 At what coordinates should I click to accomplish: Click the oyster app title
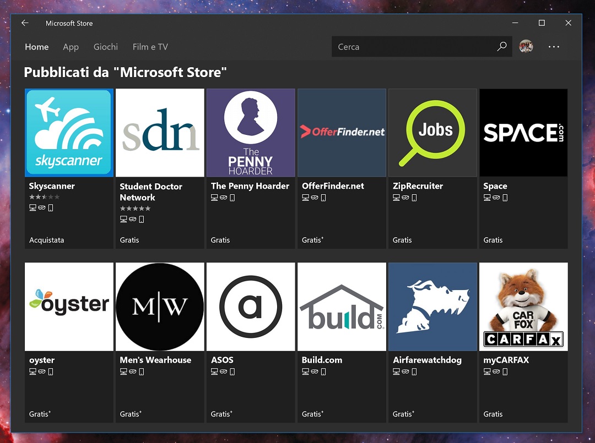[42, 360]
